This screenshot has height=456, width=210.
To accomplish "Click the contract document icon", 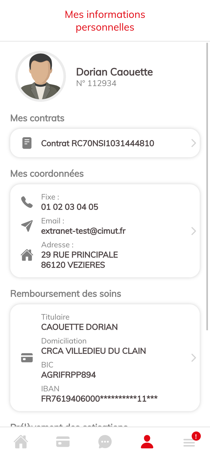I will pyautogui.click(x=27, y=143).
